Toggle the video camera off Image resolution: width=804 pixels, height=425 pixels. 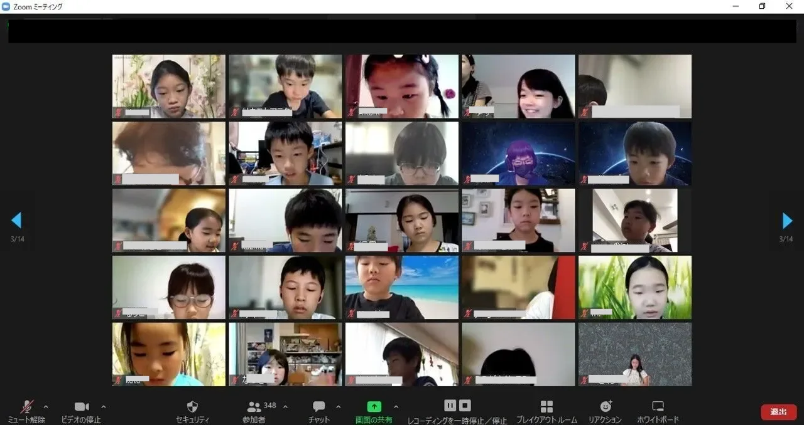[82, 406]
